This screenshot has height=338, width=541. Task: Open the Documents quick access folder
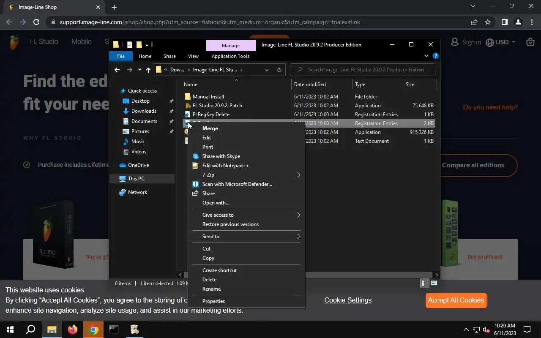click(144, 121)
